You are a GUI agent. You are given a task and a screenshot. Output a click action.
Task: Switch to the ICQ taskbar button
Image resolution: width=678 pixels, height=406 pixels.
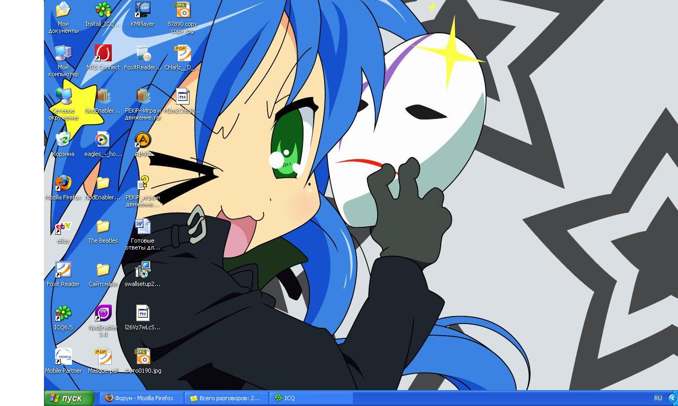click(x=311, y=398)
